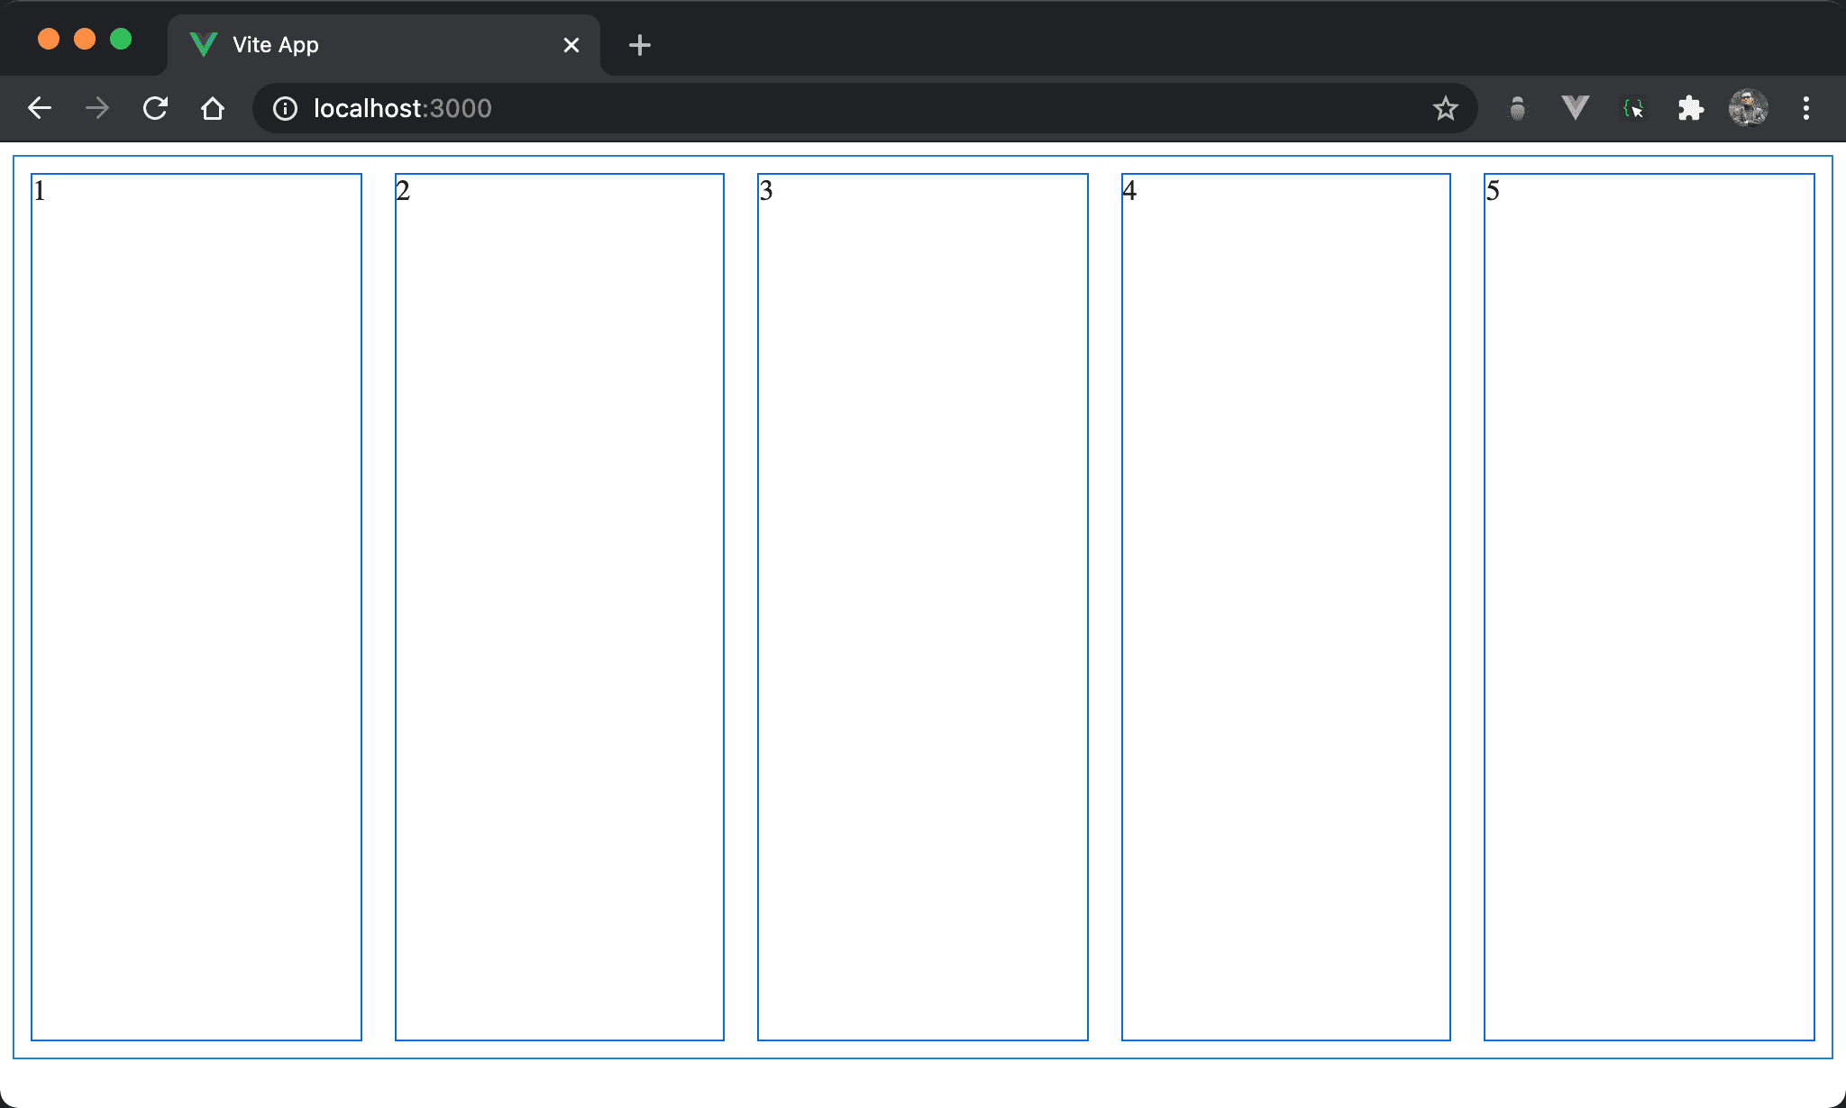The height and width of the screenshot is (1108, 1846).
Task: Open Chrome's three-dot menu
Action: [1805, 109]
